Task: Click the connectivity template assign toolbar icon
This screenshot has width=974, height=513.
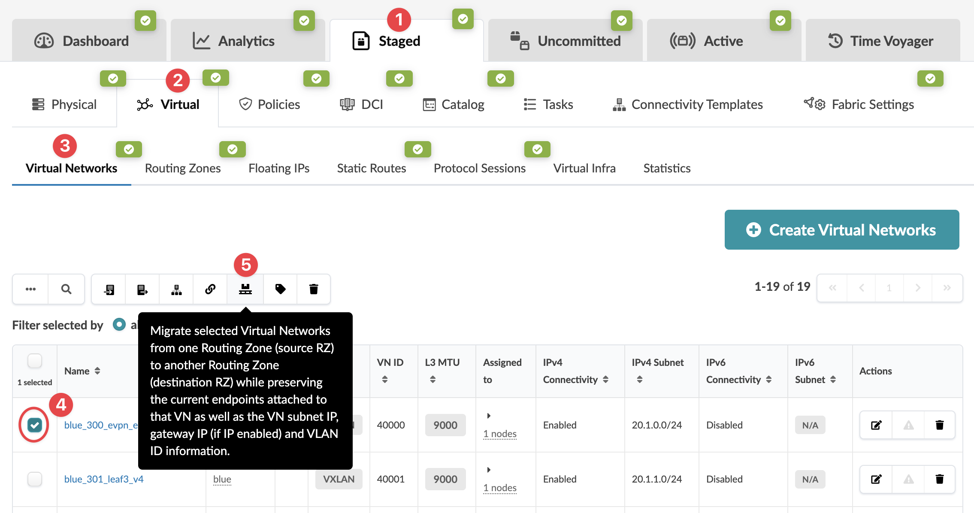Action: point(176,289)
